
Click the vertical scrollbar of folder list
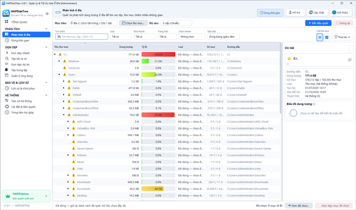click(281, 79)
